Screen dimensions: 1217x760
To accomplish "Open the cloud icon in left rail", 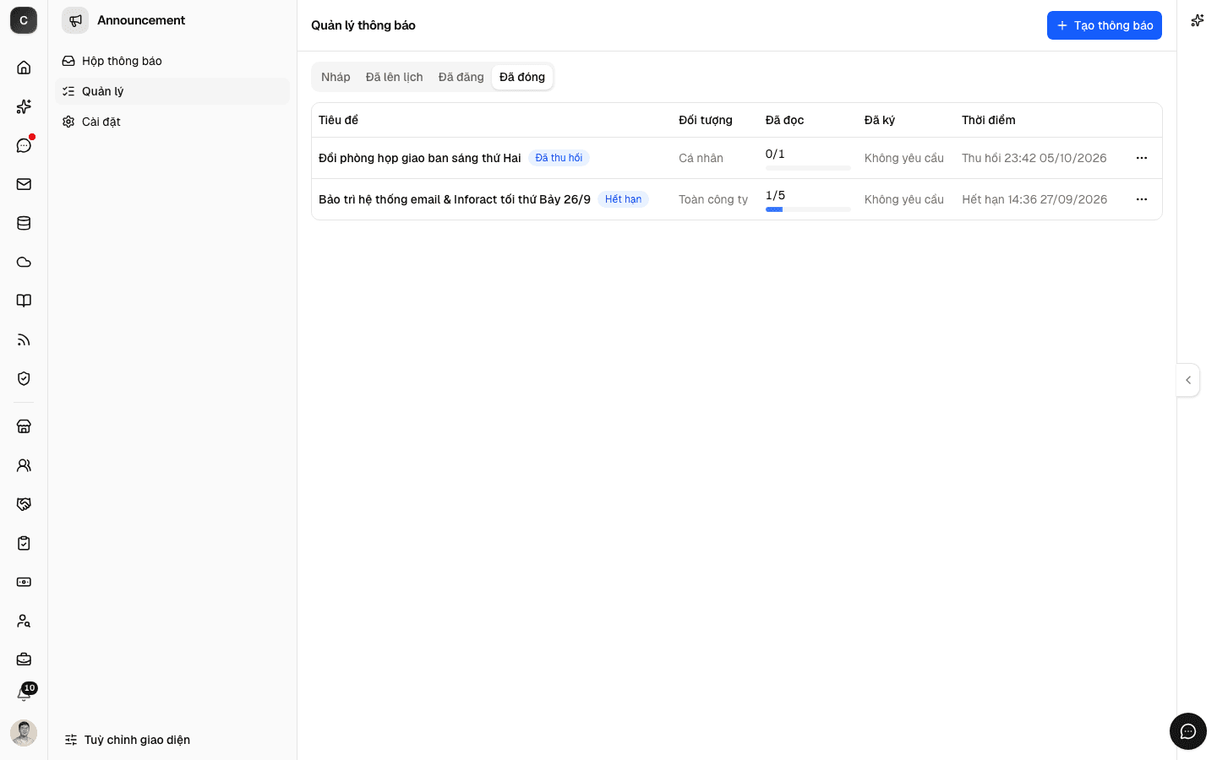I will (24, 262).
